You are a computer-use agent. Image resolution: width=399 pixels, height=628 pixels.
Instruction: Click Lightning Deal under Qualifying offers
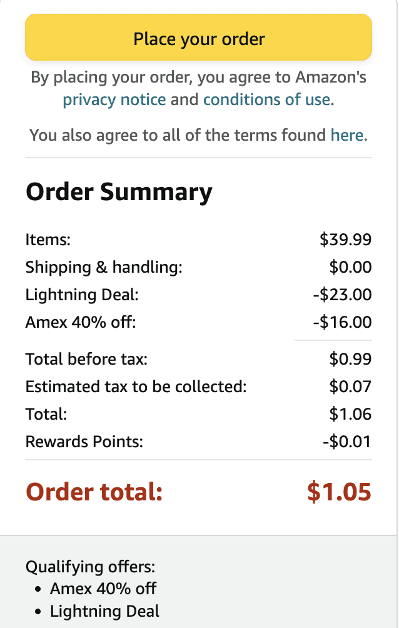(105, 611)
